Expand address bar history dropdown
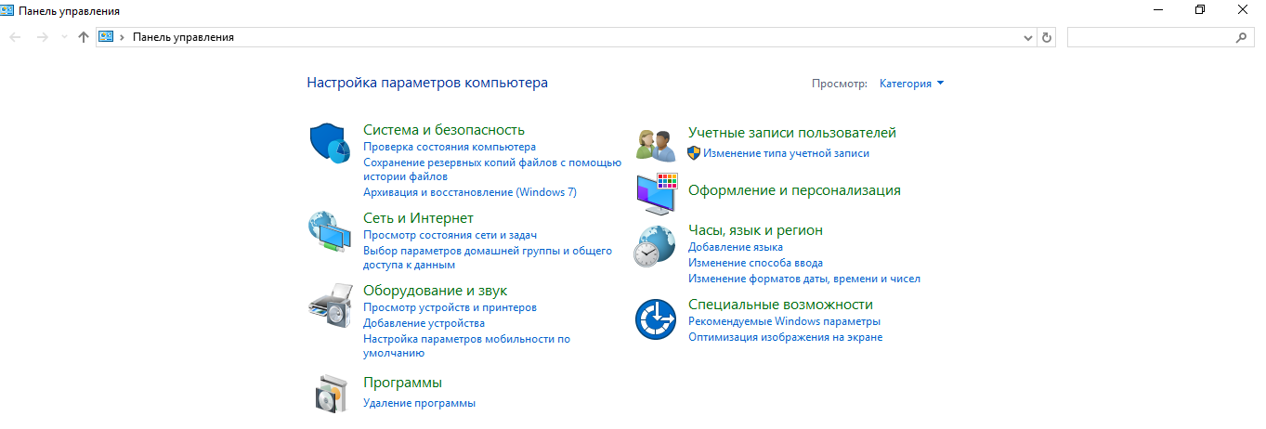The image size is (1266, 429). click(x=1028, y=37)
